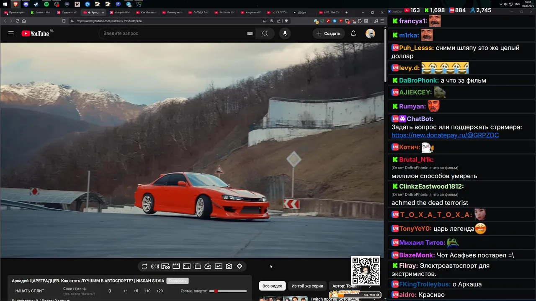Open YouTube notifications bell

point(353,33)
